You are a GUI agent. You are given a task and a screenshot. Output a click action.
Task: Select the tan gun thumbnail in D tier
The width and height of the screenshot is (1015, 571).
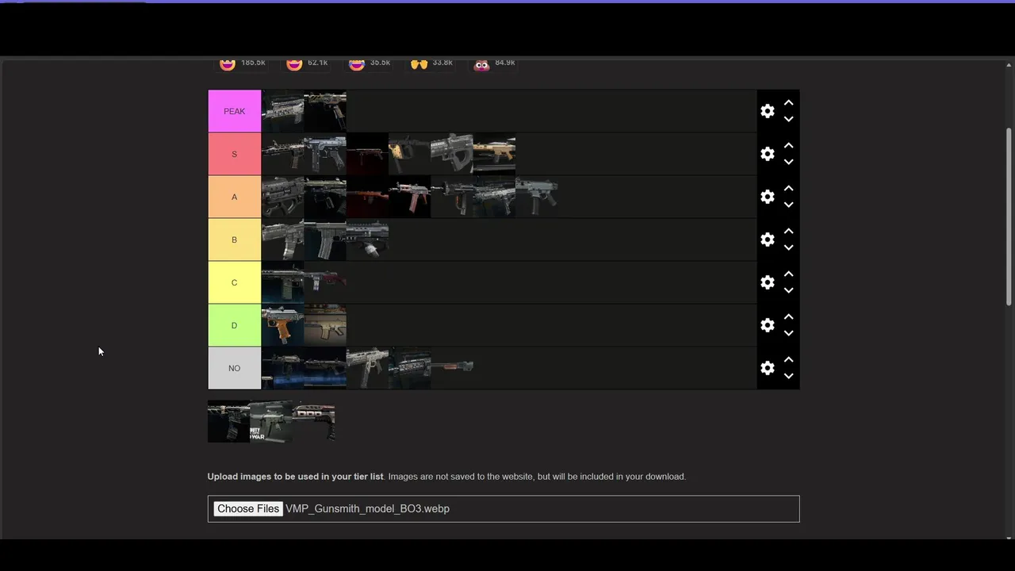(325, 325)
